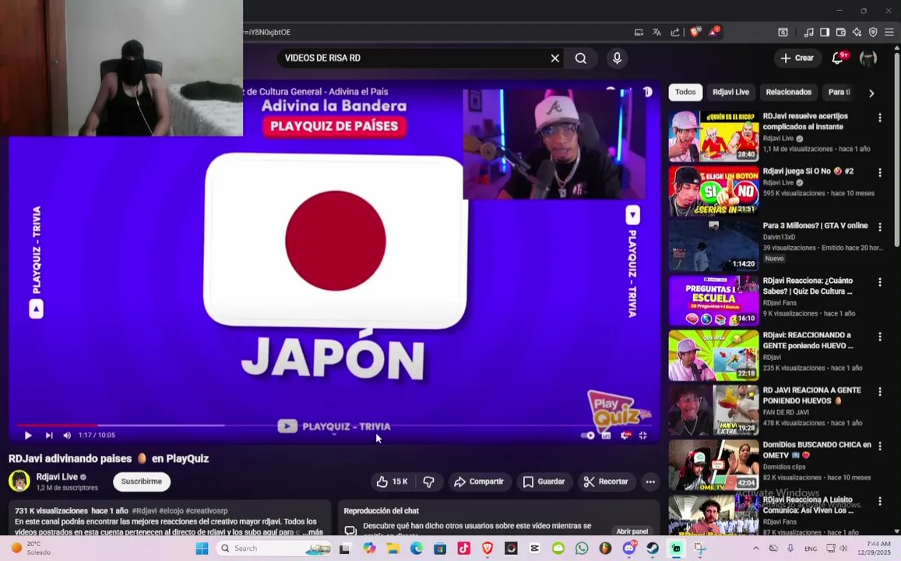The height and width of the screenshot is (561, 901).
Task: Click the Recortar clip button
Action: click(x=606, y=482)
